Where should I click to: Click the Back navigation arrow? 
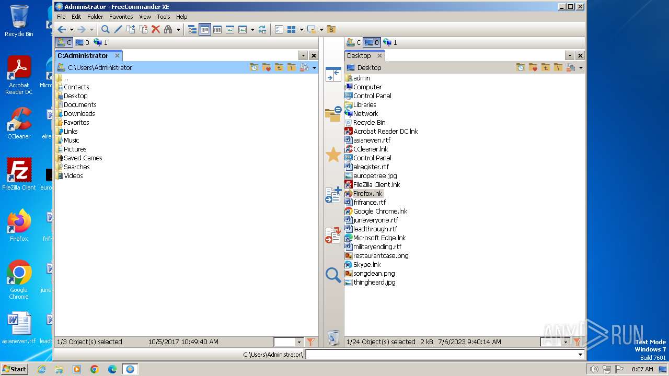coord(62,30)
